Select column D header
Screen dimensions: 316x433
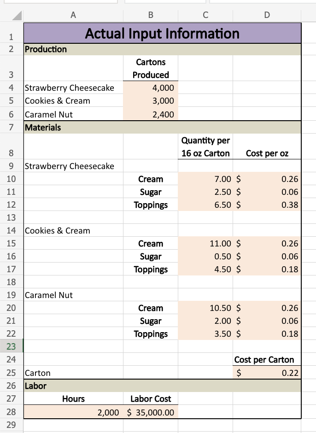(267, 15)
